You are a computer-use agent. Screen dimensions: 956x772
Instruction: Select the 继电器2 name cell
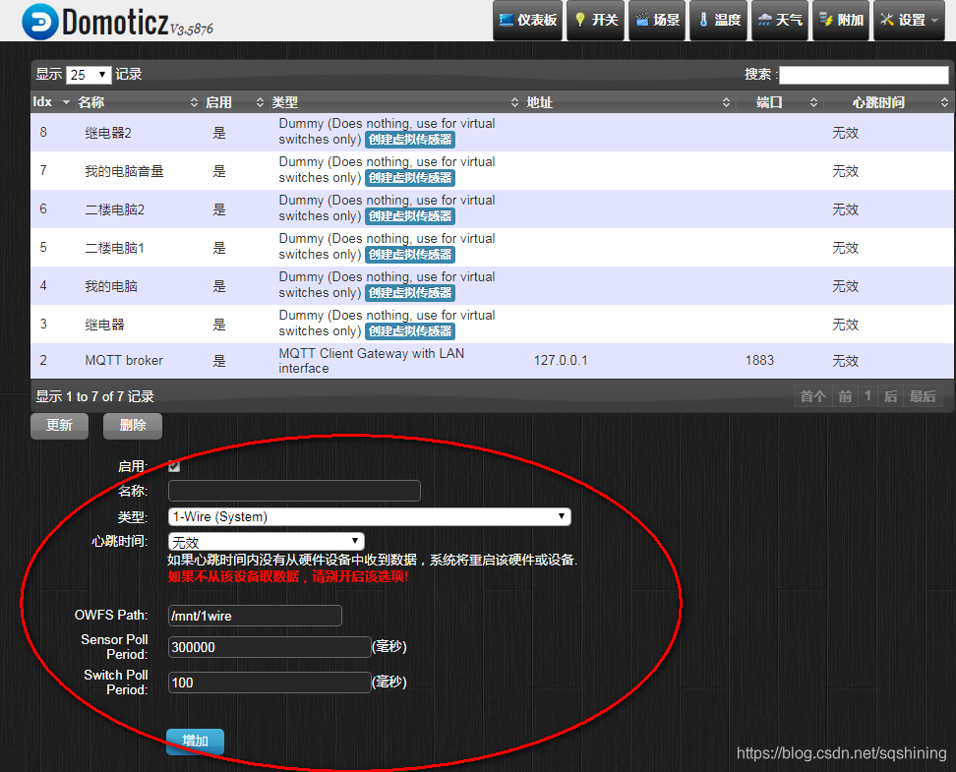108,133
